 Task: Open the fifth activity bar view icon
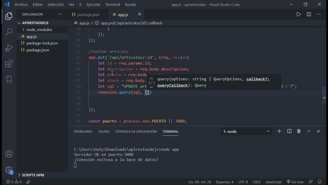click(x=9, y=80)
